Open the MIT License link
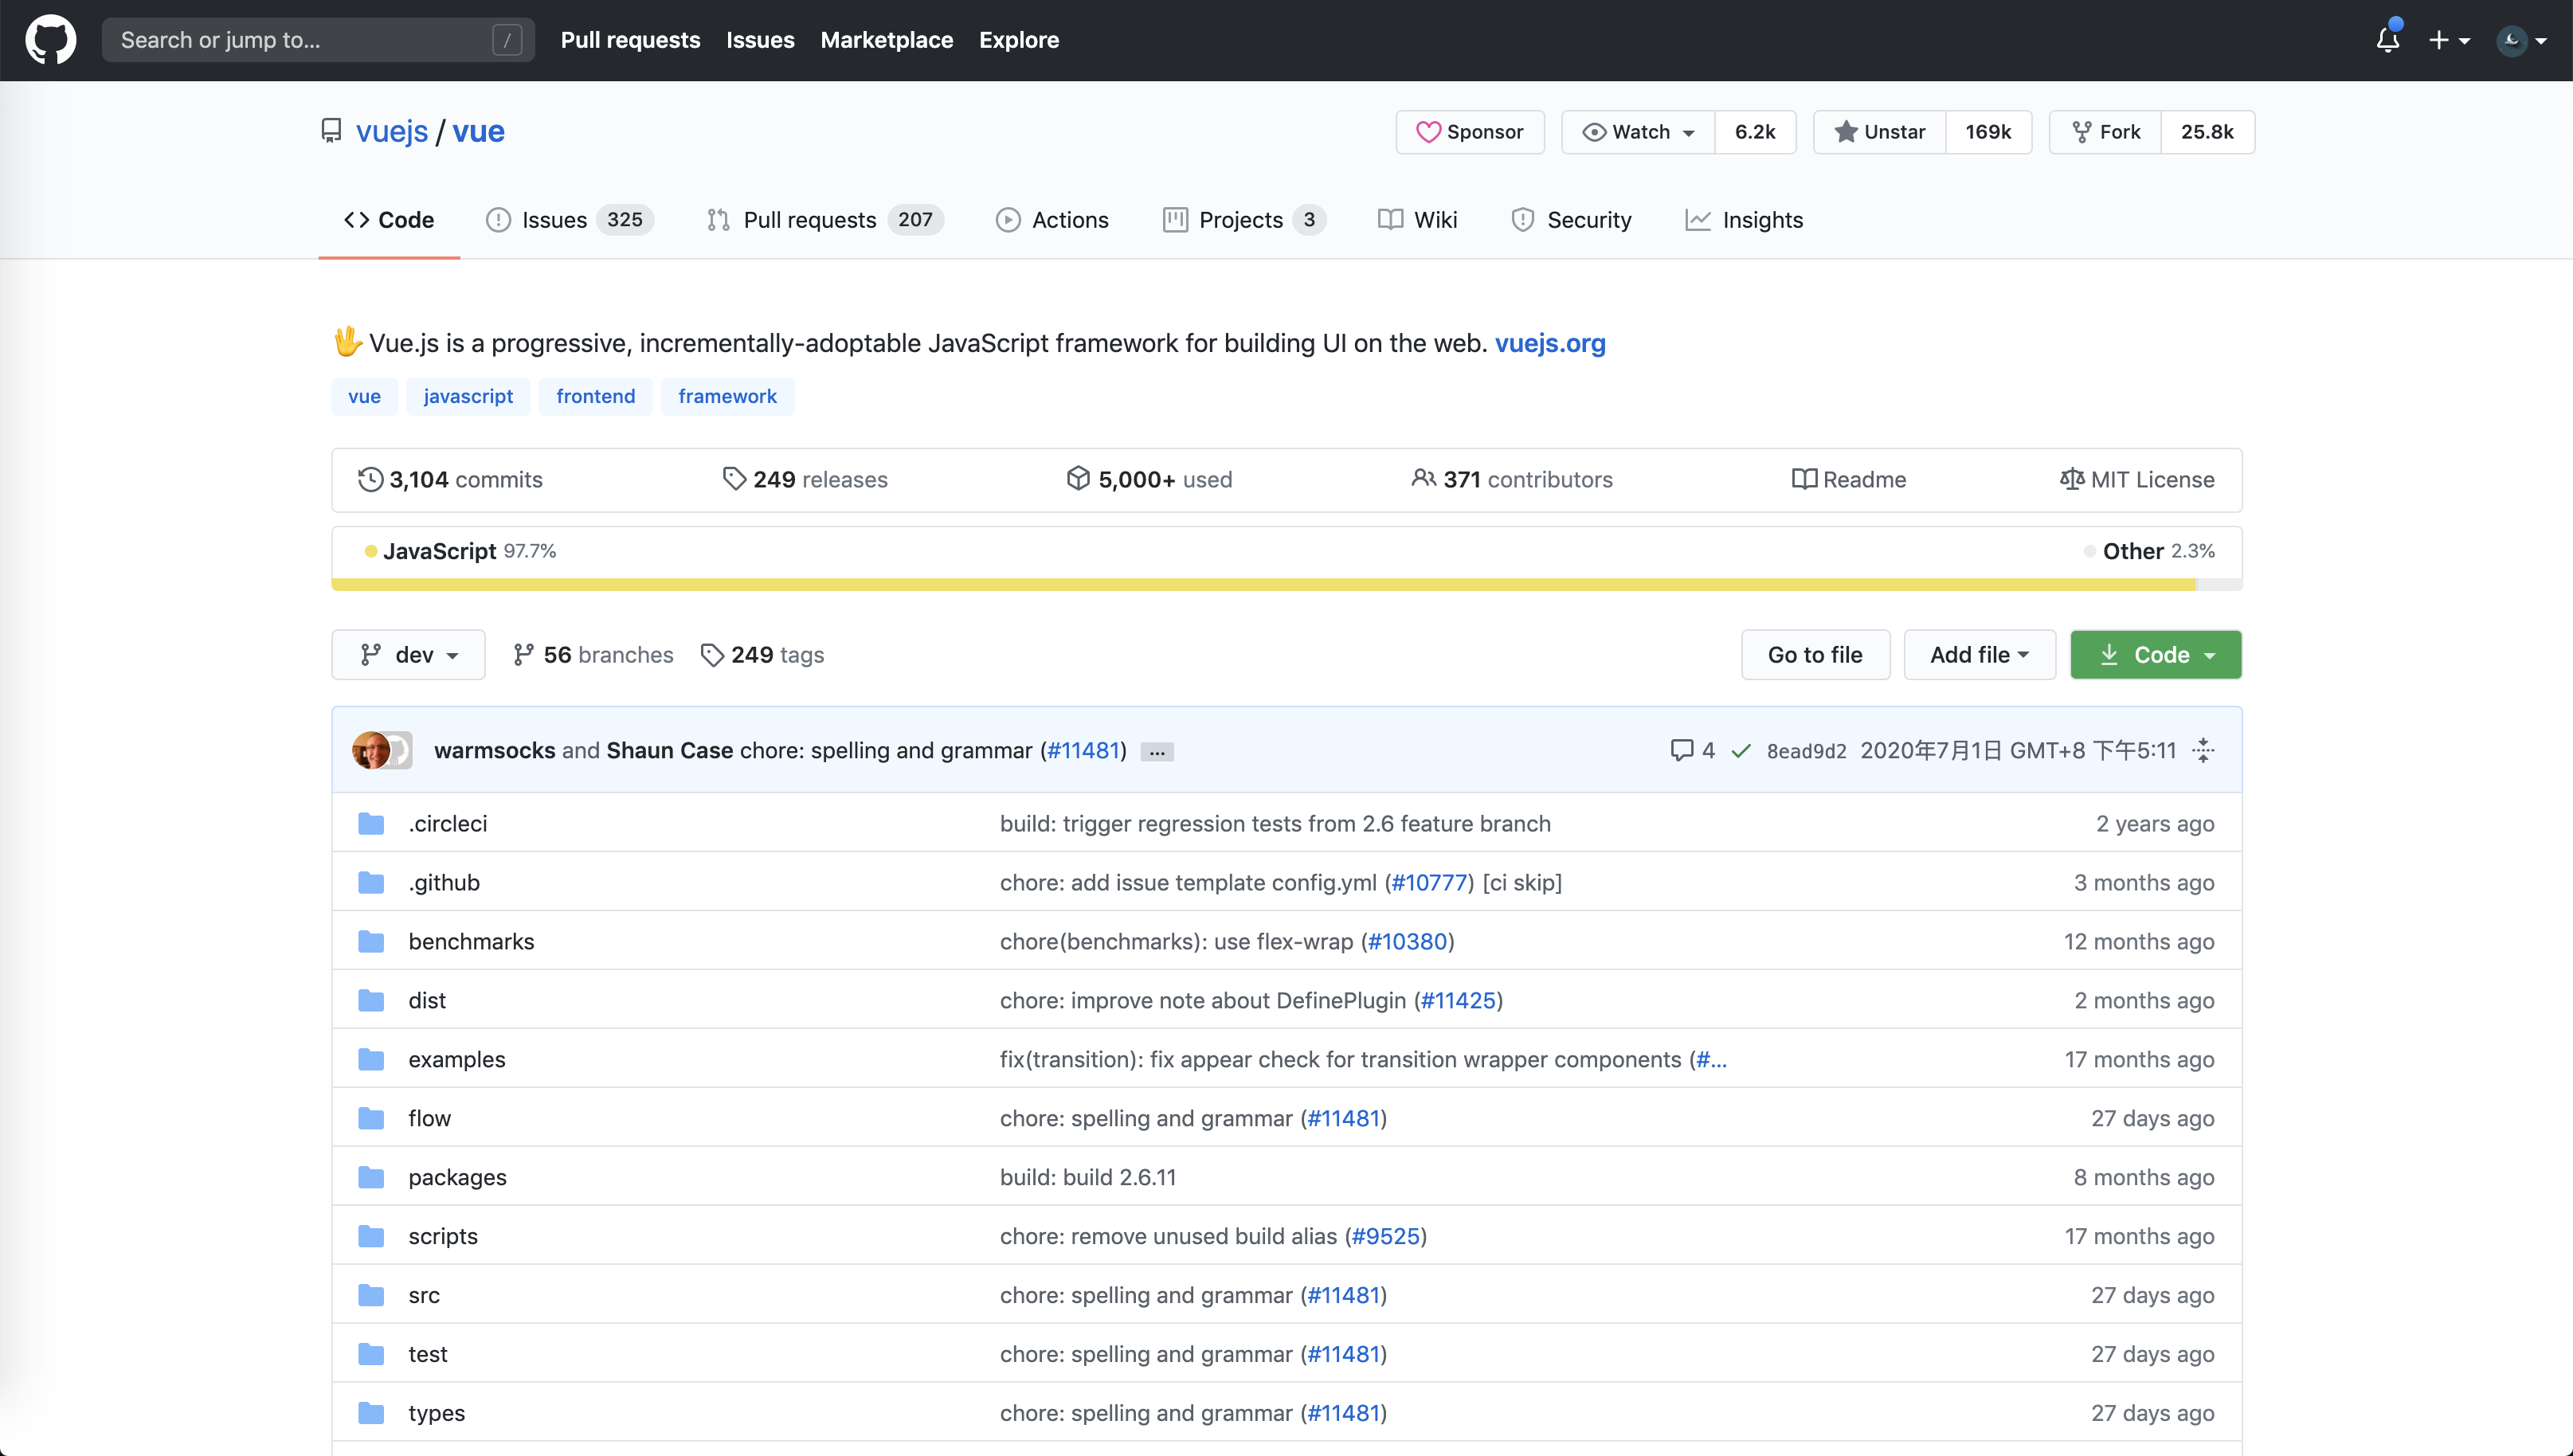The image size is (2573, 1456). [2137, 480]
